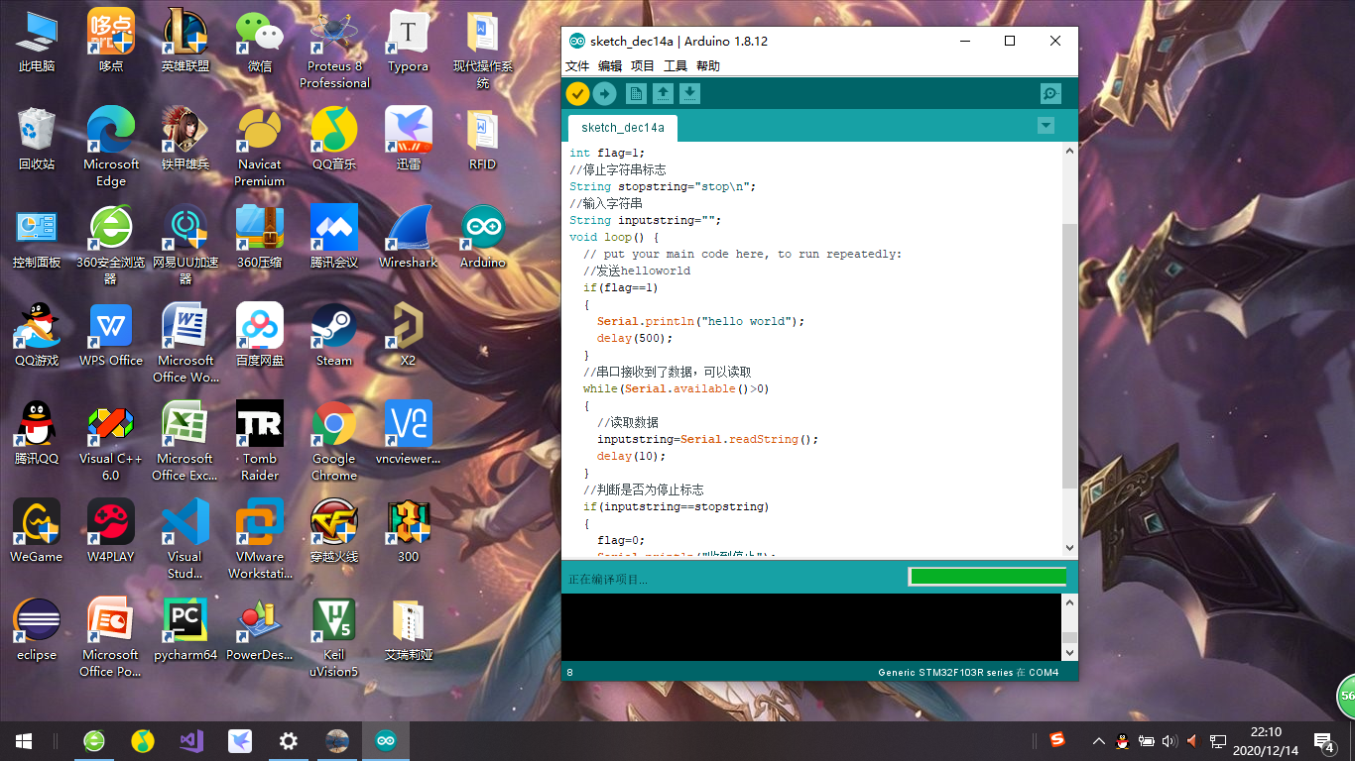Open 腾讯会议 desktop shortcut
Viewport: 1355px width, 761px height.
(x=334, y=238)
